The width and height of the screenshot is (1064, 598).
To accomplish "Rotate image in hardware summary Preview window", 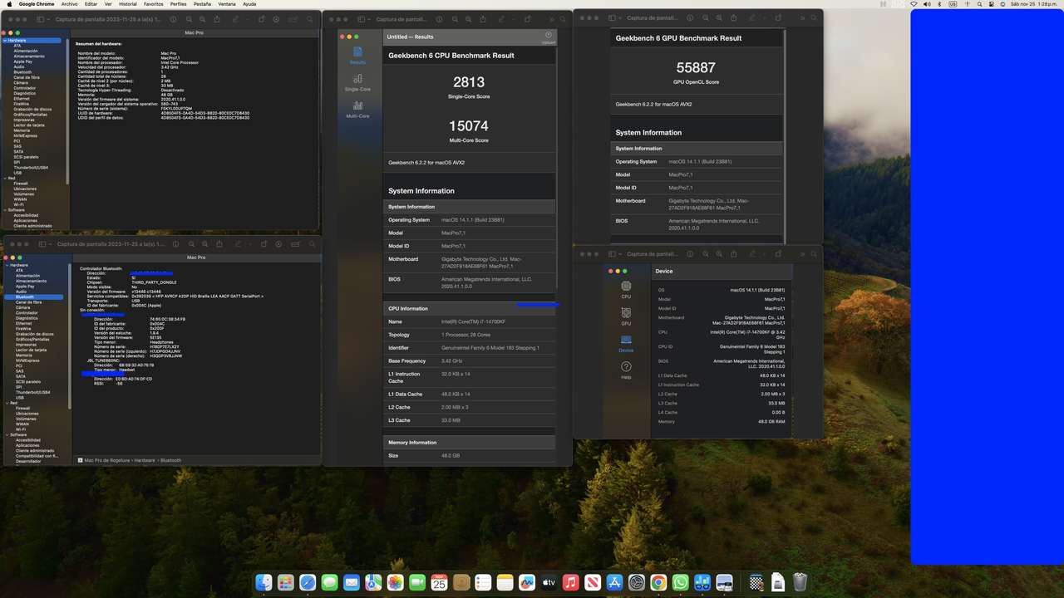I will click(261, 18).
